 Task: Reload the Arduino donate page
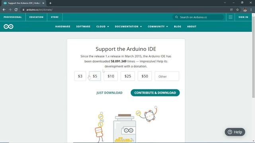(16, 10)
